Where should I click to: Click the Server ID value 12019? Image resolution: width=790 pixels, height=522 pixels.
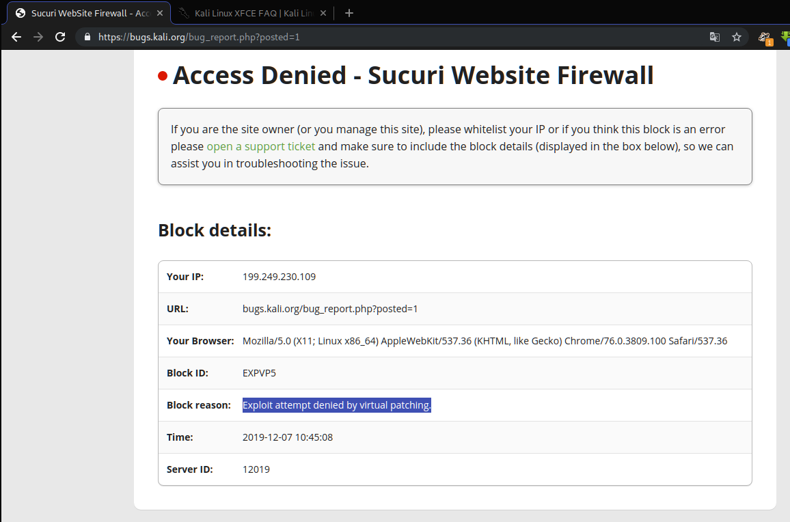(256, 469)
